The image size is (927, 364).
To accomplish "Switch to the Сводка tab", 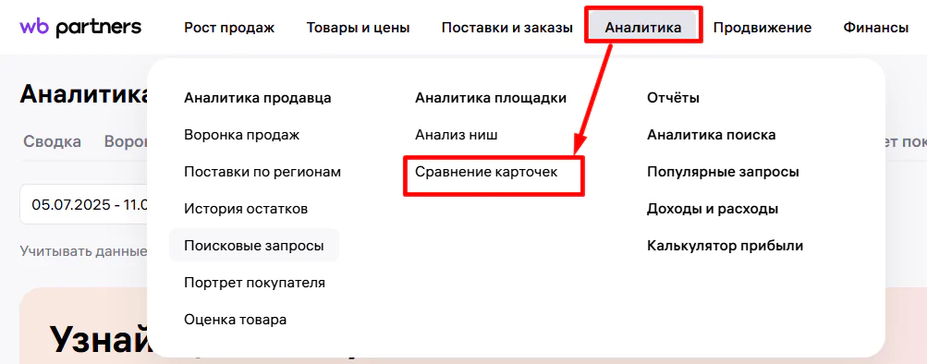I will (x=52, y=142).
